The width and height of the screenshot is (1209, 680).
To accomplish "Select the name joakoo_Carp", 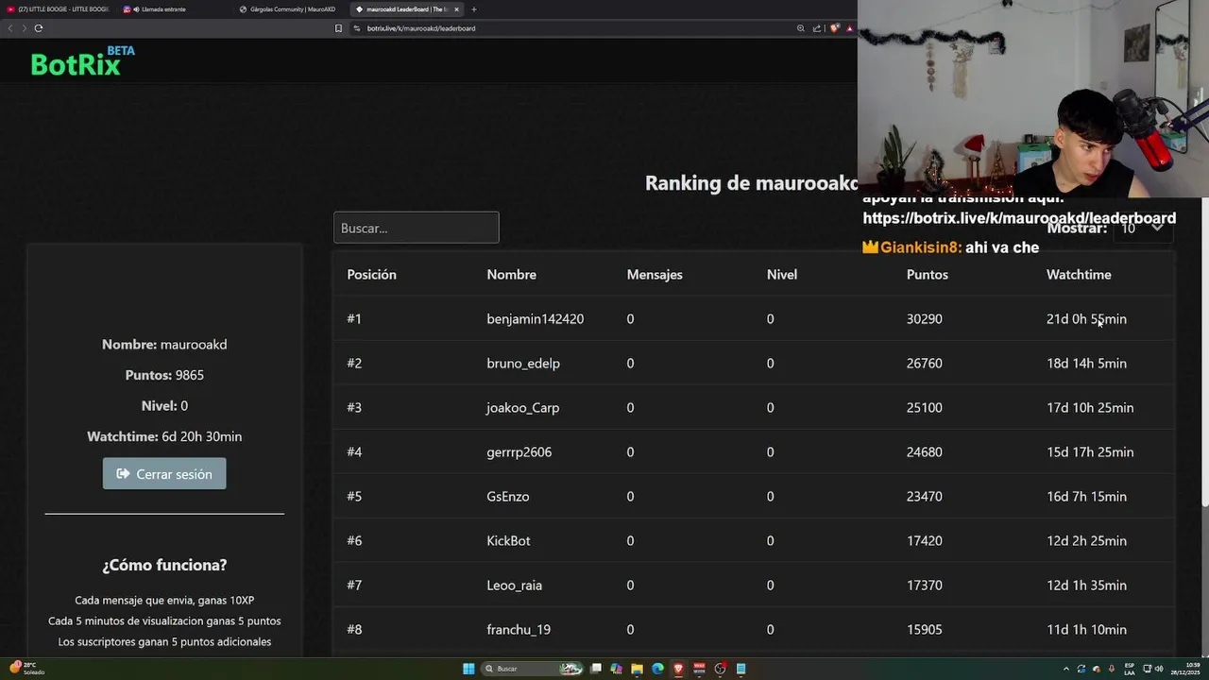I will pos(522,408).
